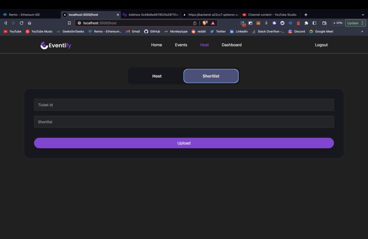Close the localhost:3000/host tab

coord(118,15)
